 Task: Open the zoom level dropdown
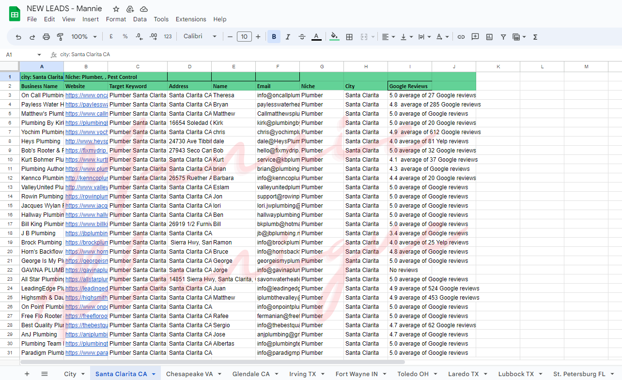[84, 37]
